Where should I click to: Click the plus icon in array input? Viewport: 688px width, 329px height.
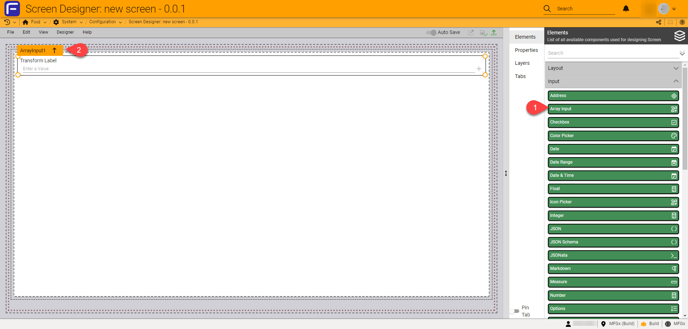point(479,69)
